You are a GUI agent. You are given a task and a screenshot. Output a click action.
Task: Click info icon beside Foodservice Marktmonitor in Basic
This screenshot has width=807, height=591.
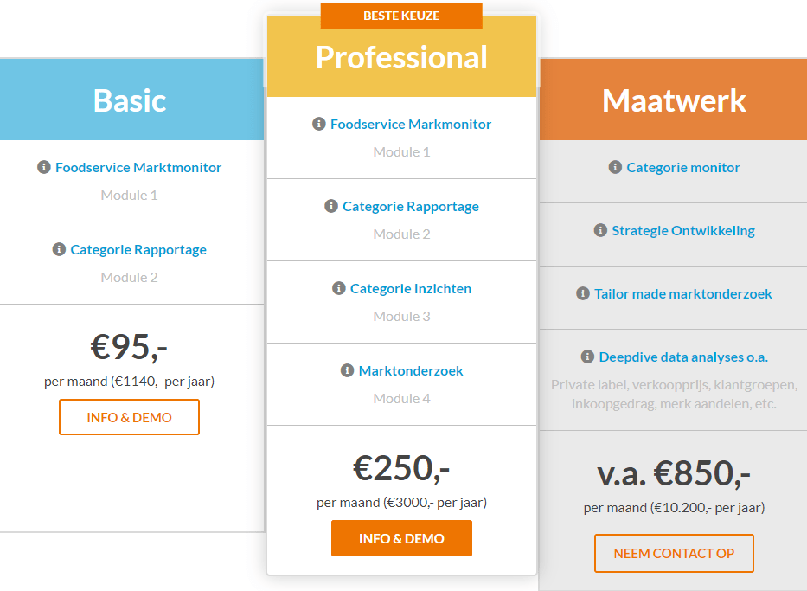(44, 167)
